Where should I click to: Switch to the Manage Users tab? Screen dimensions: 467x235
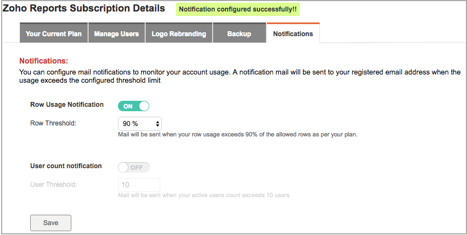tap(116, 33)
